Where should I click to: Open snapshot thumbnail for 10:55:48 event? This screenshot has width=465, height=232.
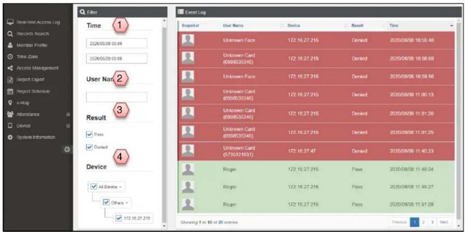[187, 40]
